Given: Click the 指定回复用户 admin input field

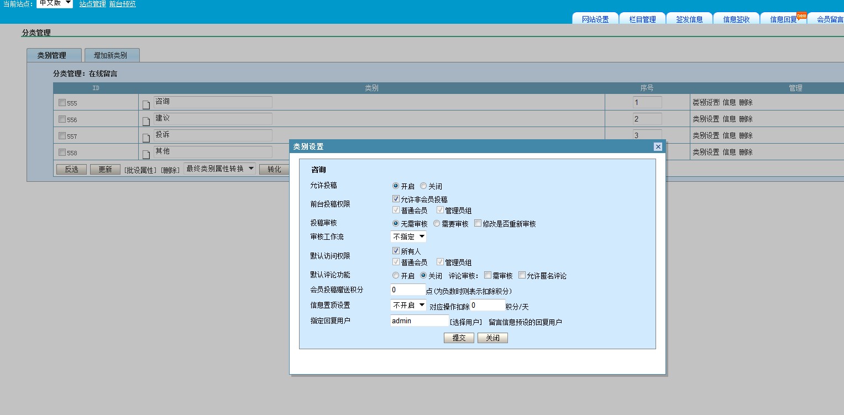Looking at the screenshot, I should (420, 321).
